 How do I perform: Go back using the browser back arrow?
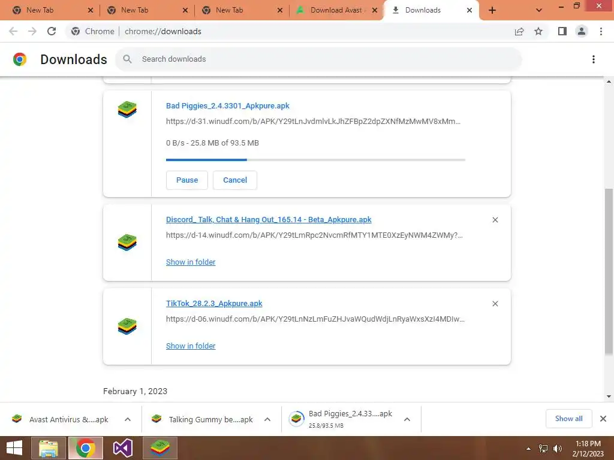click(x=13, y=31)
